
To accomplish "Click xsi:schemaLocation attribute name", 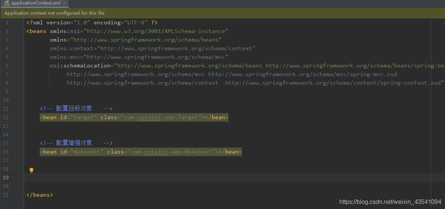I will (x=80, y=66).
